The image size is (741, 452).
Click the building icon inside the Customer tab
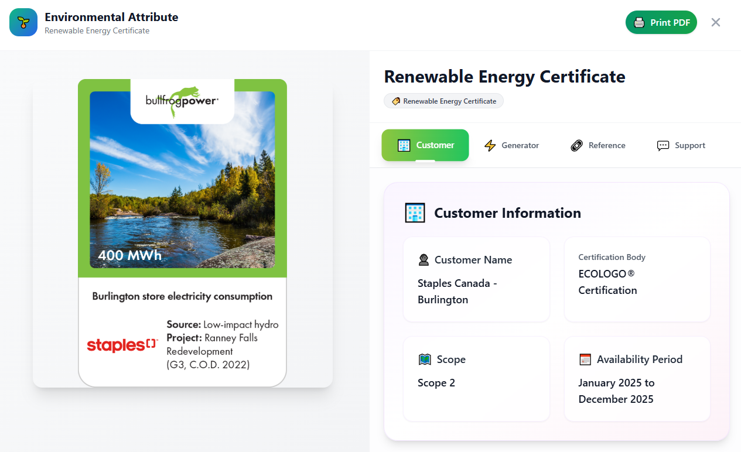404,145
